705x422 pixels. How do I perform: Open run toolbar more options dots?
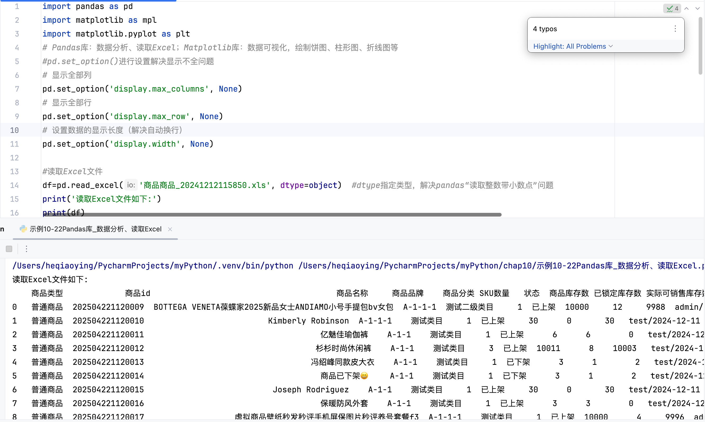pyautogui.click(x=26, y=249)
